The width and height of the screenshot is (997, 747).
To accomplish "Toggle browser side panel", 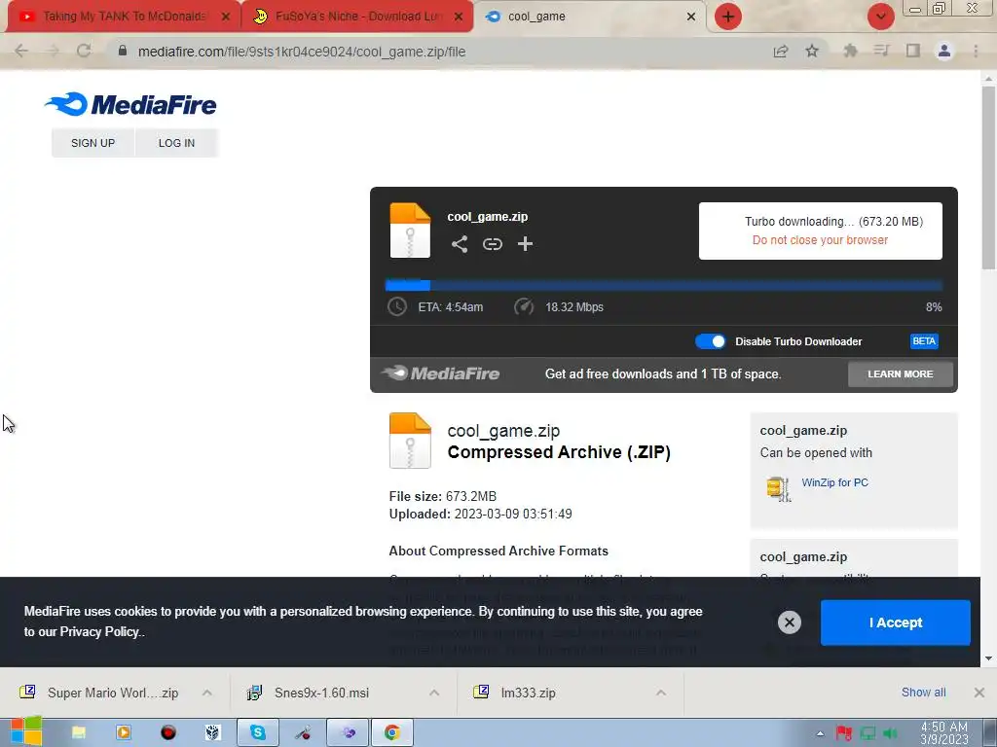I will point(913,51).
